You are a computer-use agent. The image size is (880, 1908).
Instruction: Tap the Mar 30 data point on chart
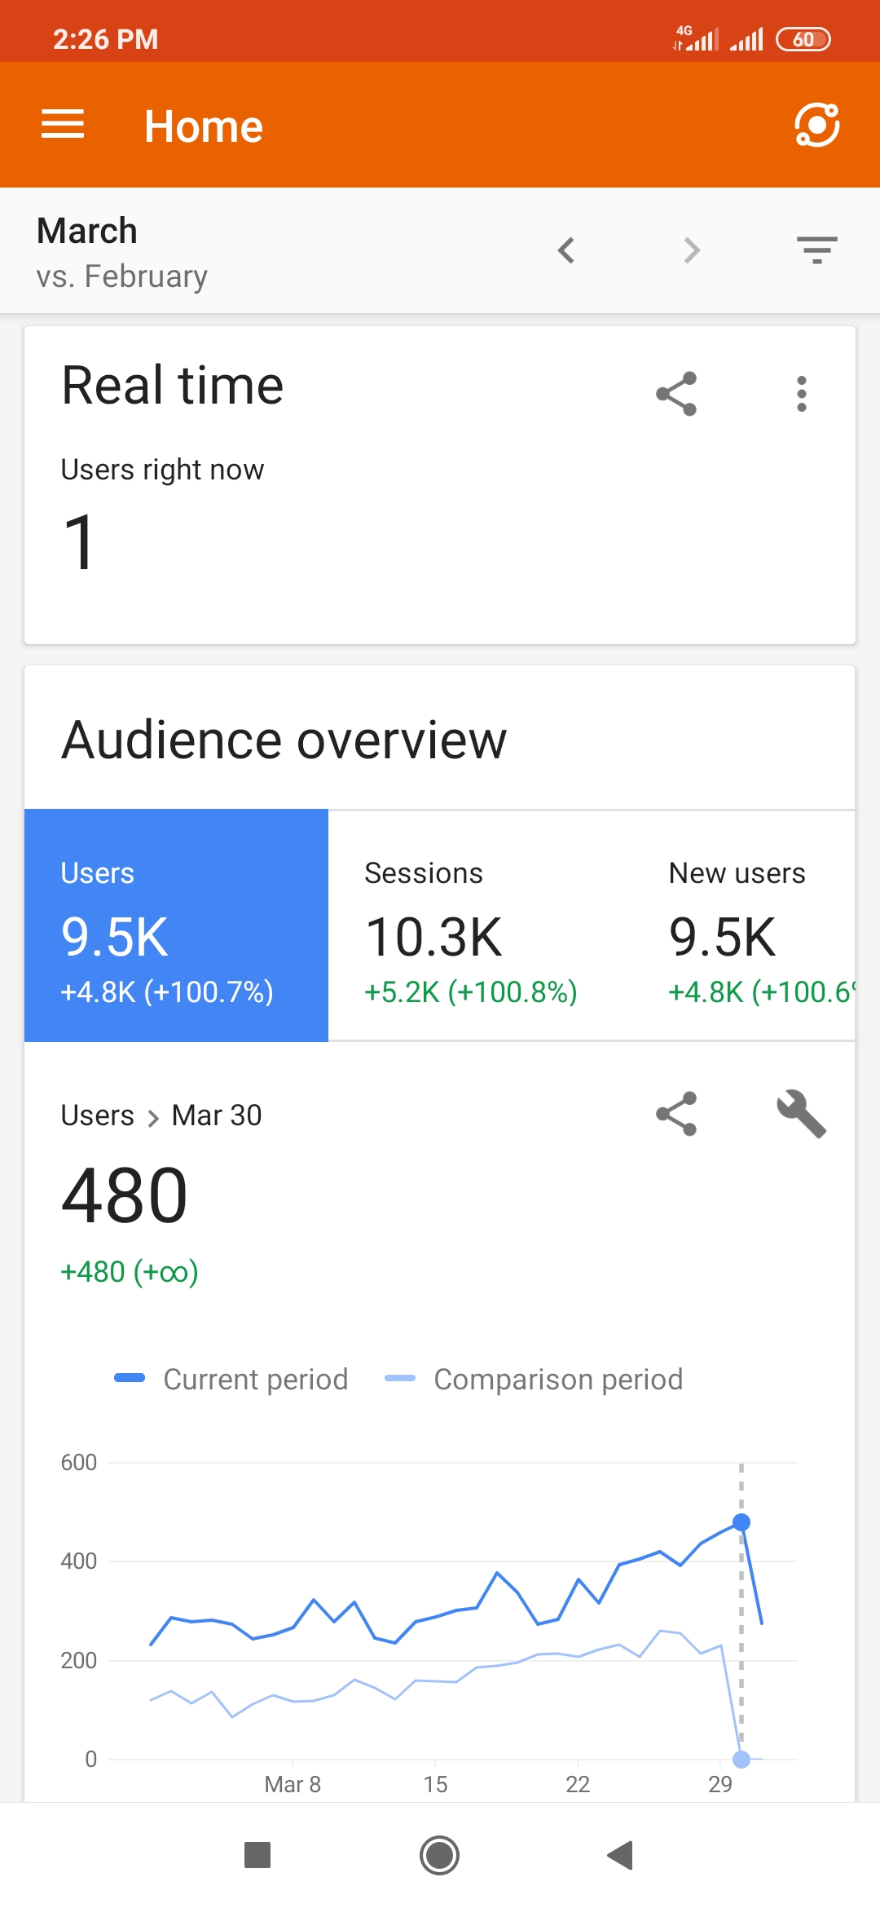(741, 1522)
